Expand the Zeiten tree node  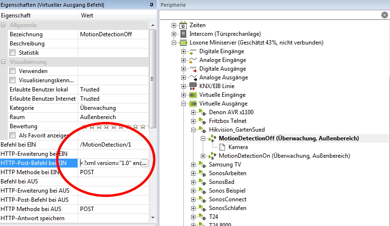tap(174, 25)
